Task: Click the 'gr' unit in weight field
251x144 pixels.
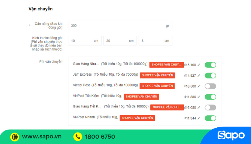Action: tap(168, 25)
